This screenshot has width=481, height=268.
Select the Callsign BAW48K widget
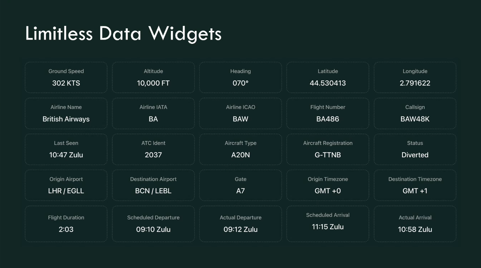point(415,114)
